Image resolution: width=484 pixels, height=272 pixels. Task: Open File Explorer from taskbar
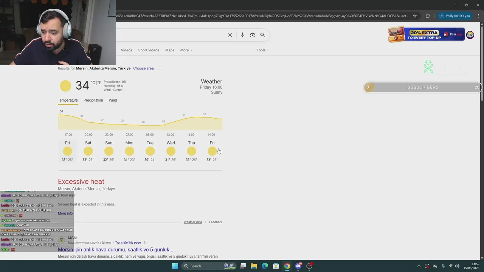(x=254, y=266)
